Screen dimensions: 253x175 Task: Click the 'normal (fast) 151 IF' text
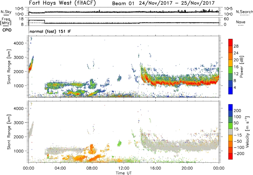click(x=50, y=31)
